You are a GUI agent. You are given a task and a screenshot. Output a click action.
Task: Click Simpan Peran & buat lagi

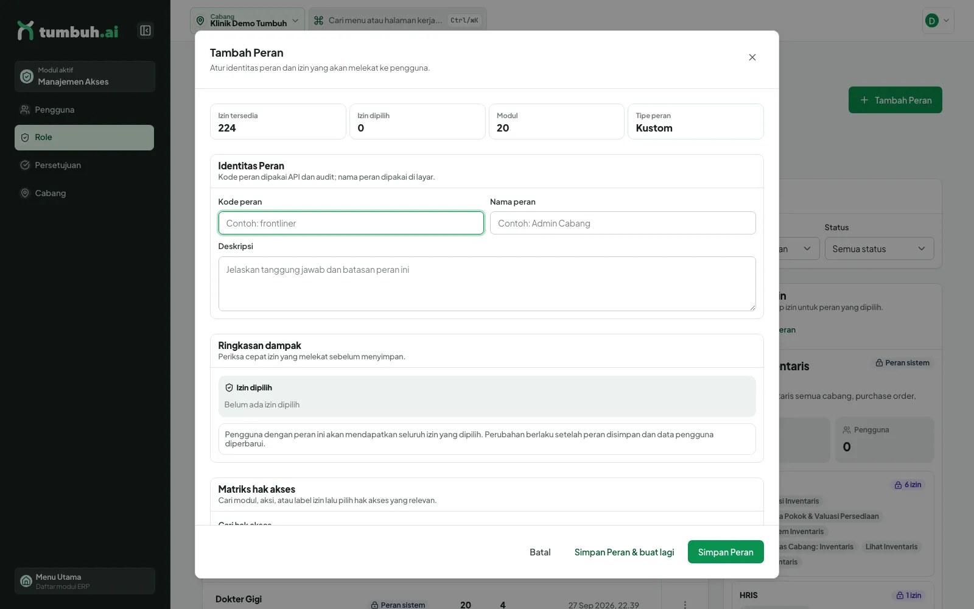coord(624,552)
